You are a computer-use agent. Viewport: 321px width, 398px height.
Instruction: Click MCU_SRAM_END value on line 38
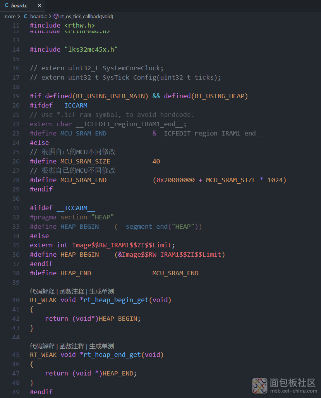click(x=175, y=273)
